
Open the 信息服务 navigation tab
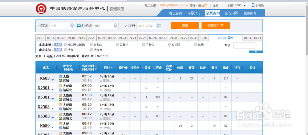point(250,13)
